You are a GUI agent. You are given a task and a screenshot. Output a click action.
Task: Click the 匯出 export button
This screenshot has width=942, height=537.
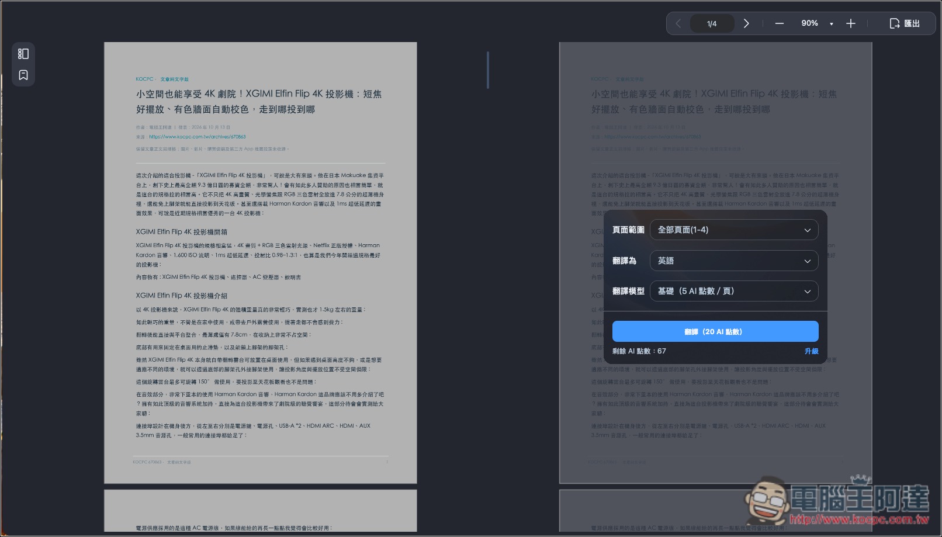click(x=905, y=23)
